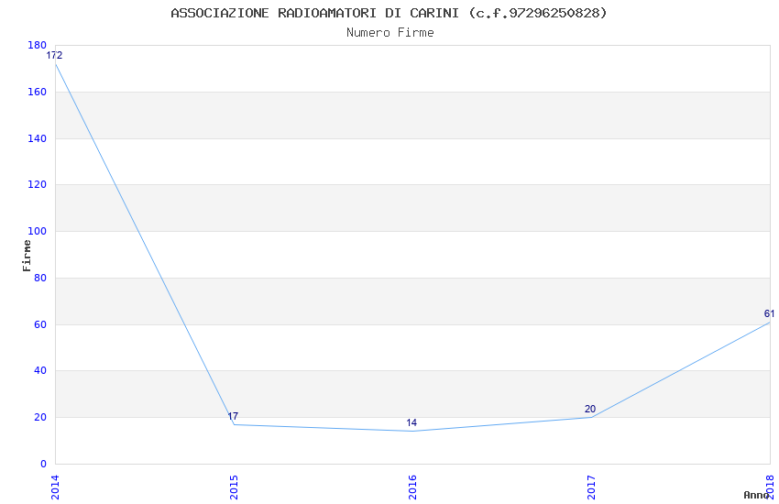Click the x-axis year 2017
Viewport: 779px width, 504px height.
click(x=591, y=488)
